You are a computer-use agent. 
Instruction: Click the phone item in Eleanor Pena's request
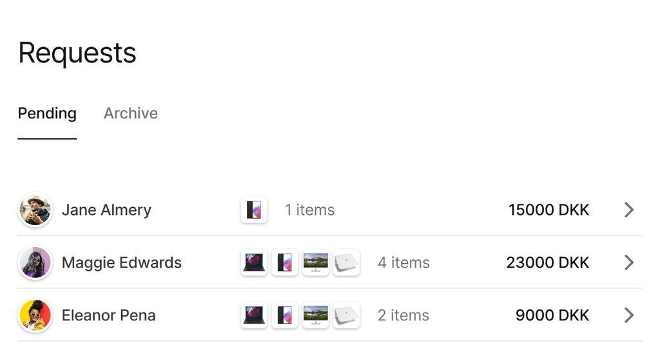285,315
